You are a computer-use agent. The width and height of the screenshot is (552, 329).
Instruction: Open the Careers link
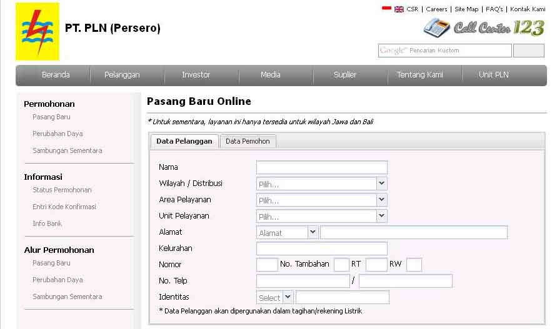(x=436, y=9)
